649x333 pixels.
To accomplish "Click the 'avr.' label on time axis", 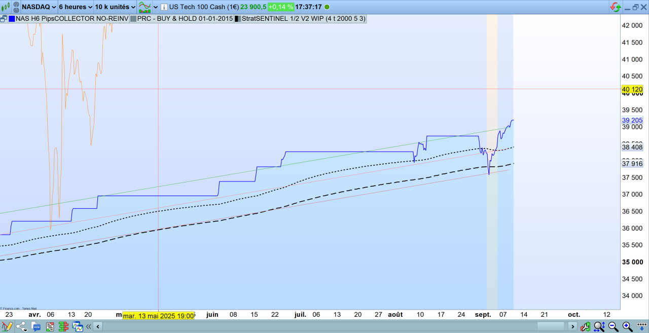I will tap(34, 314).
